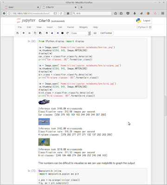Move the selected cell up

tap(47, 33)
